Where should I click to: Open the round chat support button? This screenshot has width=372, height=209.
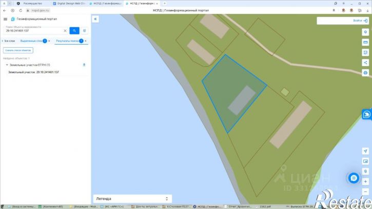354,178
